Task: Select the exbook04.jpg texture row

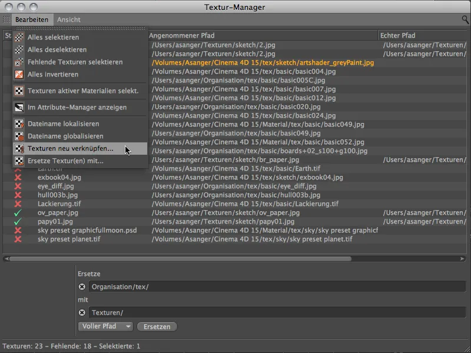Action: pos(235,178)
